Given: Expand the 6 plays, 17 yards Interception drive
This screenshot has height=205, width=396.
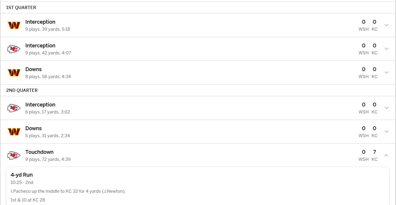Looking at the screenshot, I should (386, 108).
